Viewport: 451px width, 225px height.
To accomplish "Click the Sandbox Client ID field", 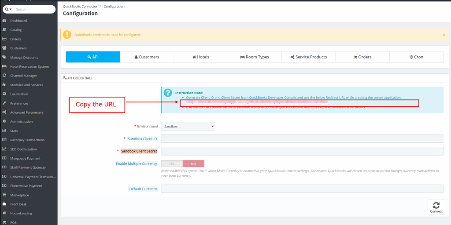I will pyautogui.click(x=302, y=138).
